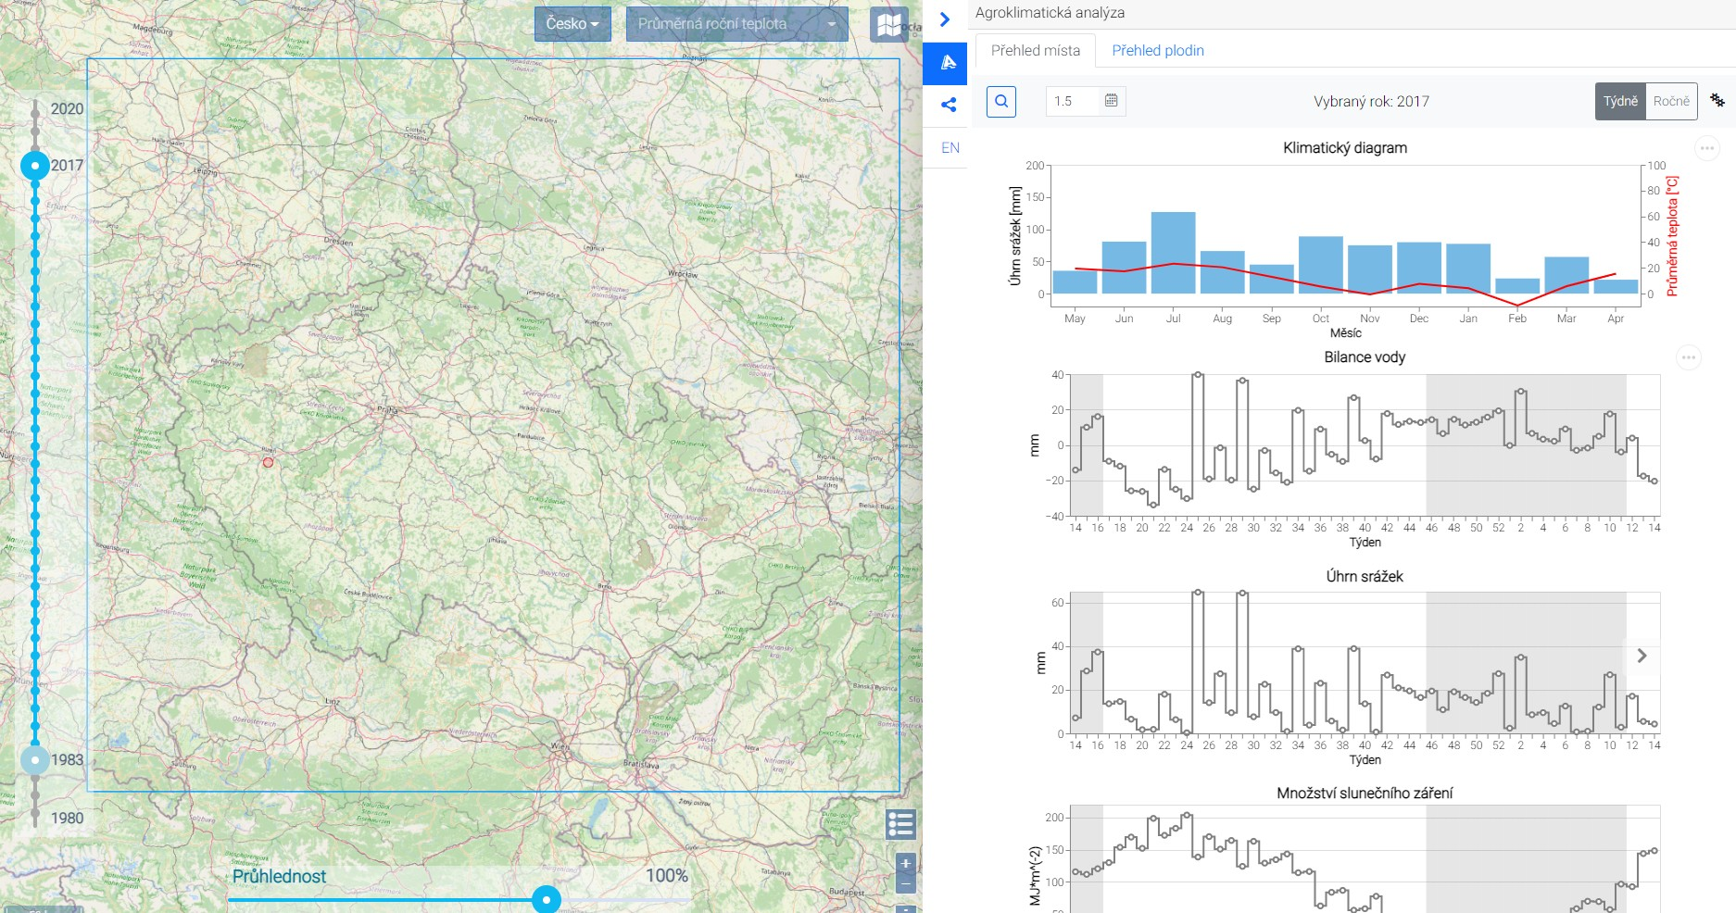
Task: Click the chart settings icon beside Ročně
Action: (x=1717, y=100)
